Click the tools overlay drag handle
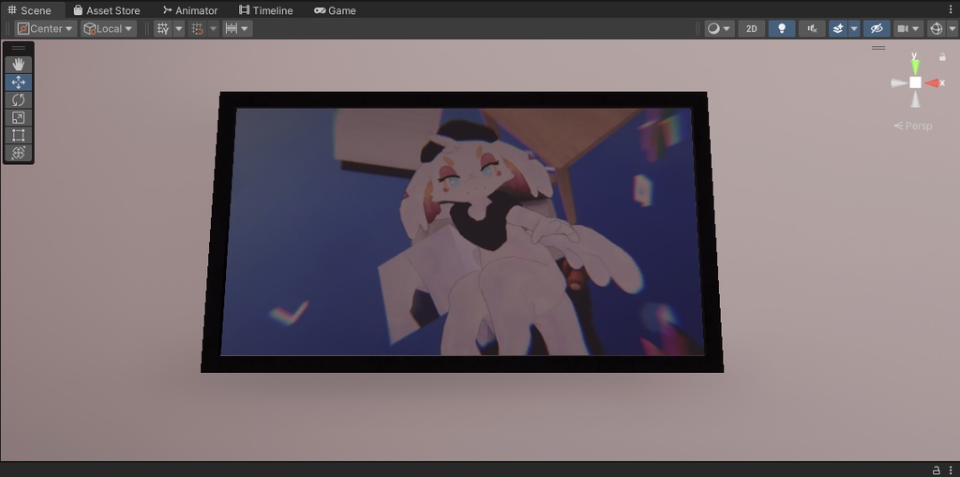Viewport: 960px width, 477px height. tap(19, 48)
